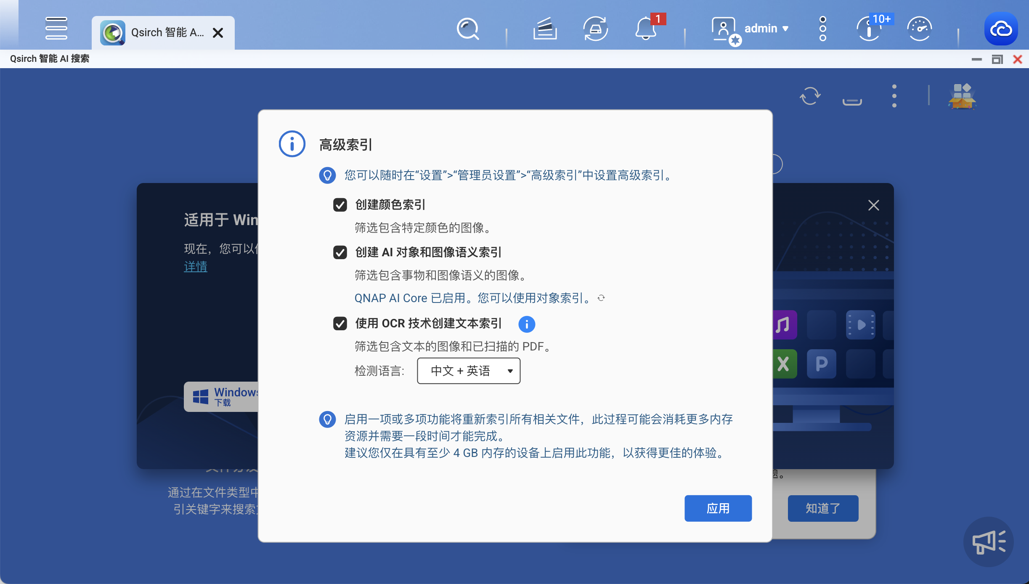
Task: Uncheck 创建颜色索引 checkbox
Action: (x=340, y=205)
